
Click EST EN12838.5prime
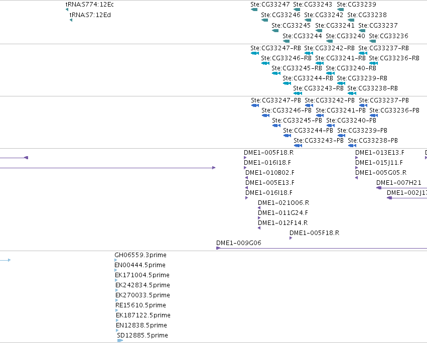(141, 325)
